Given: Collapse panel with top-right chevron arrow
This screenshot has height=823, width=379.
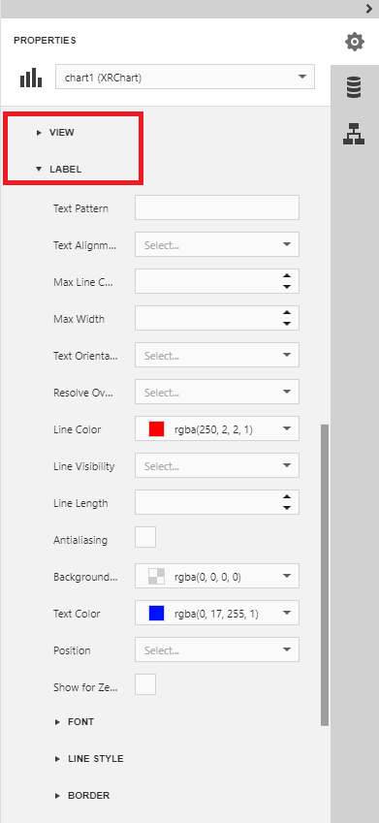Looking at the screenshot, I should (368, 9).
